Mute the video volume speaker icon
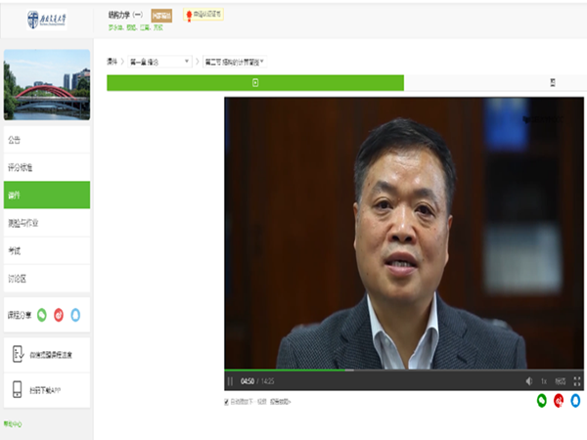 [528, 381]
